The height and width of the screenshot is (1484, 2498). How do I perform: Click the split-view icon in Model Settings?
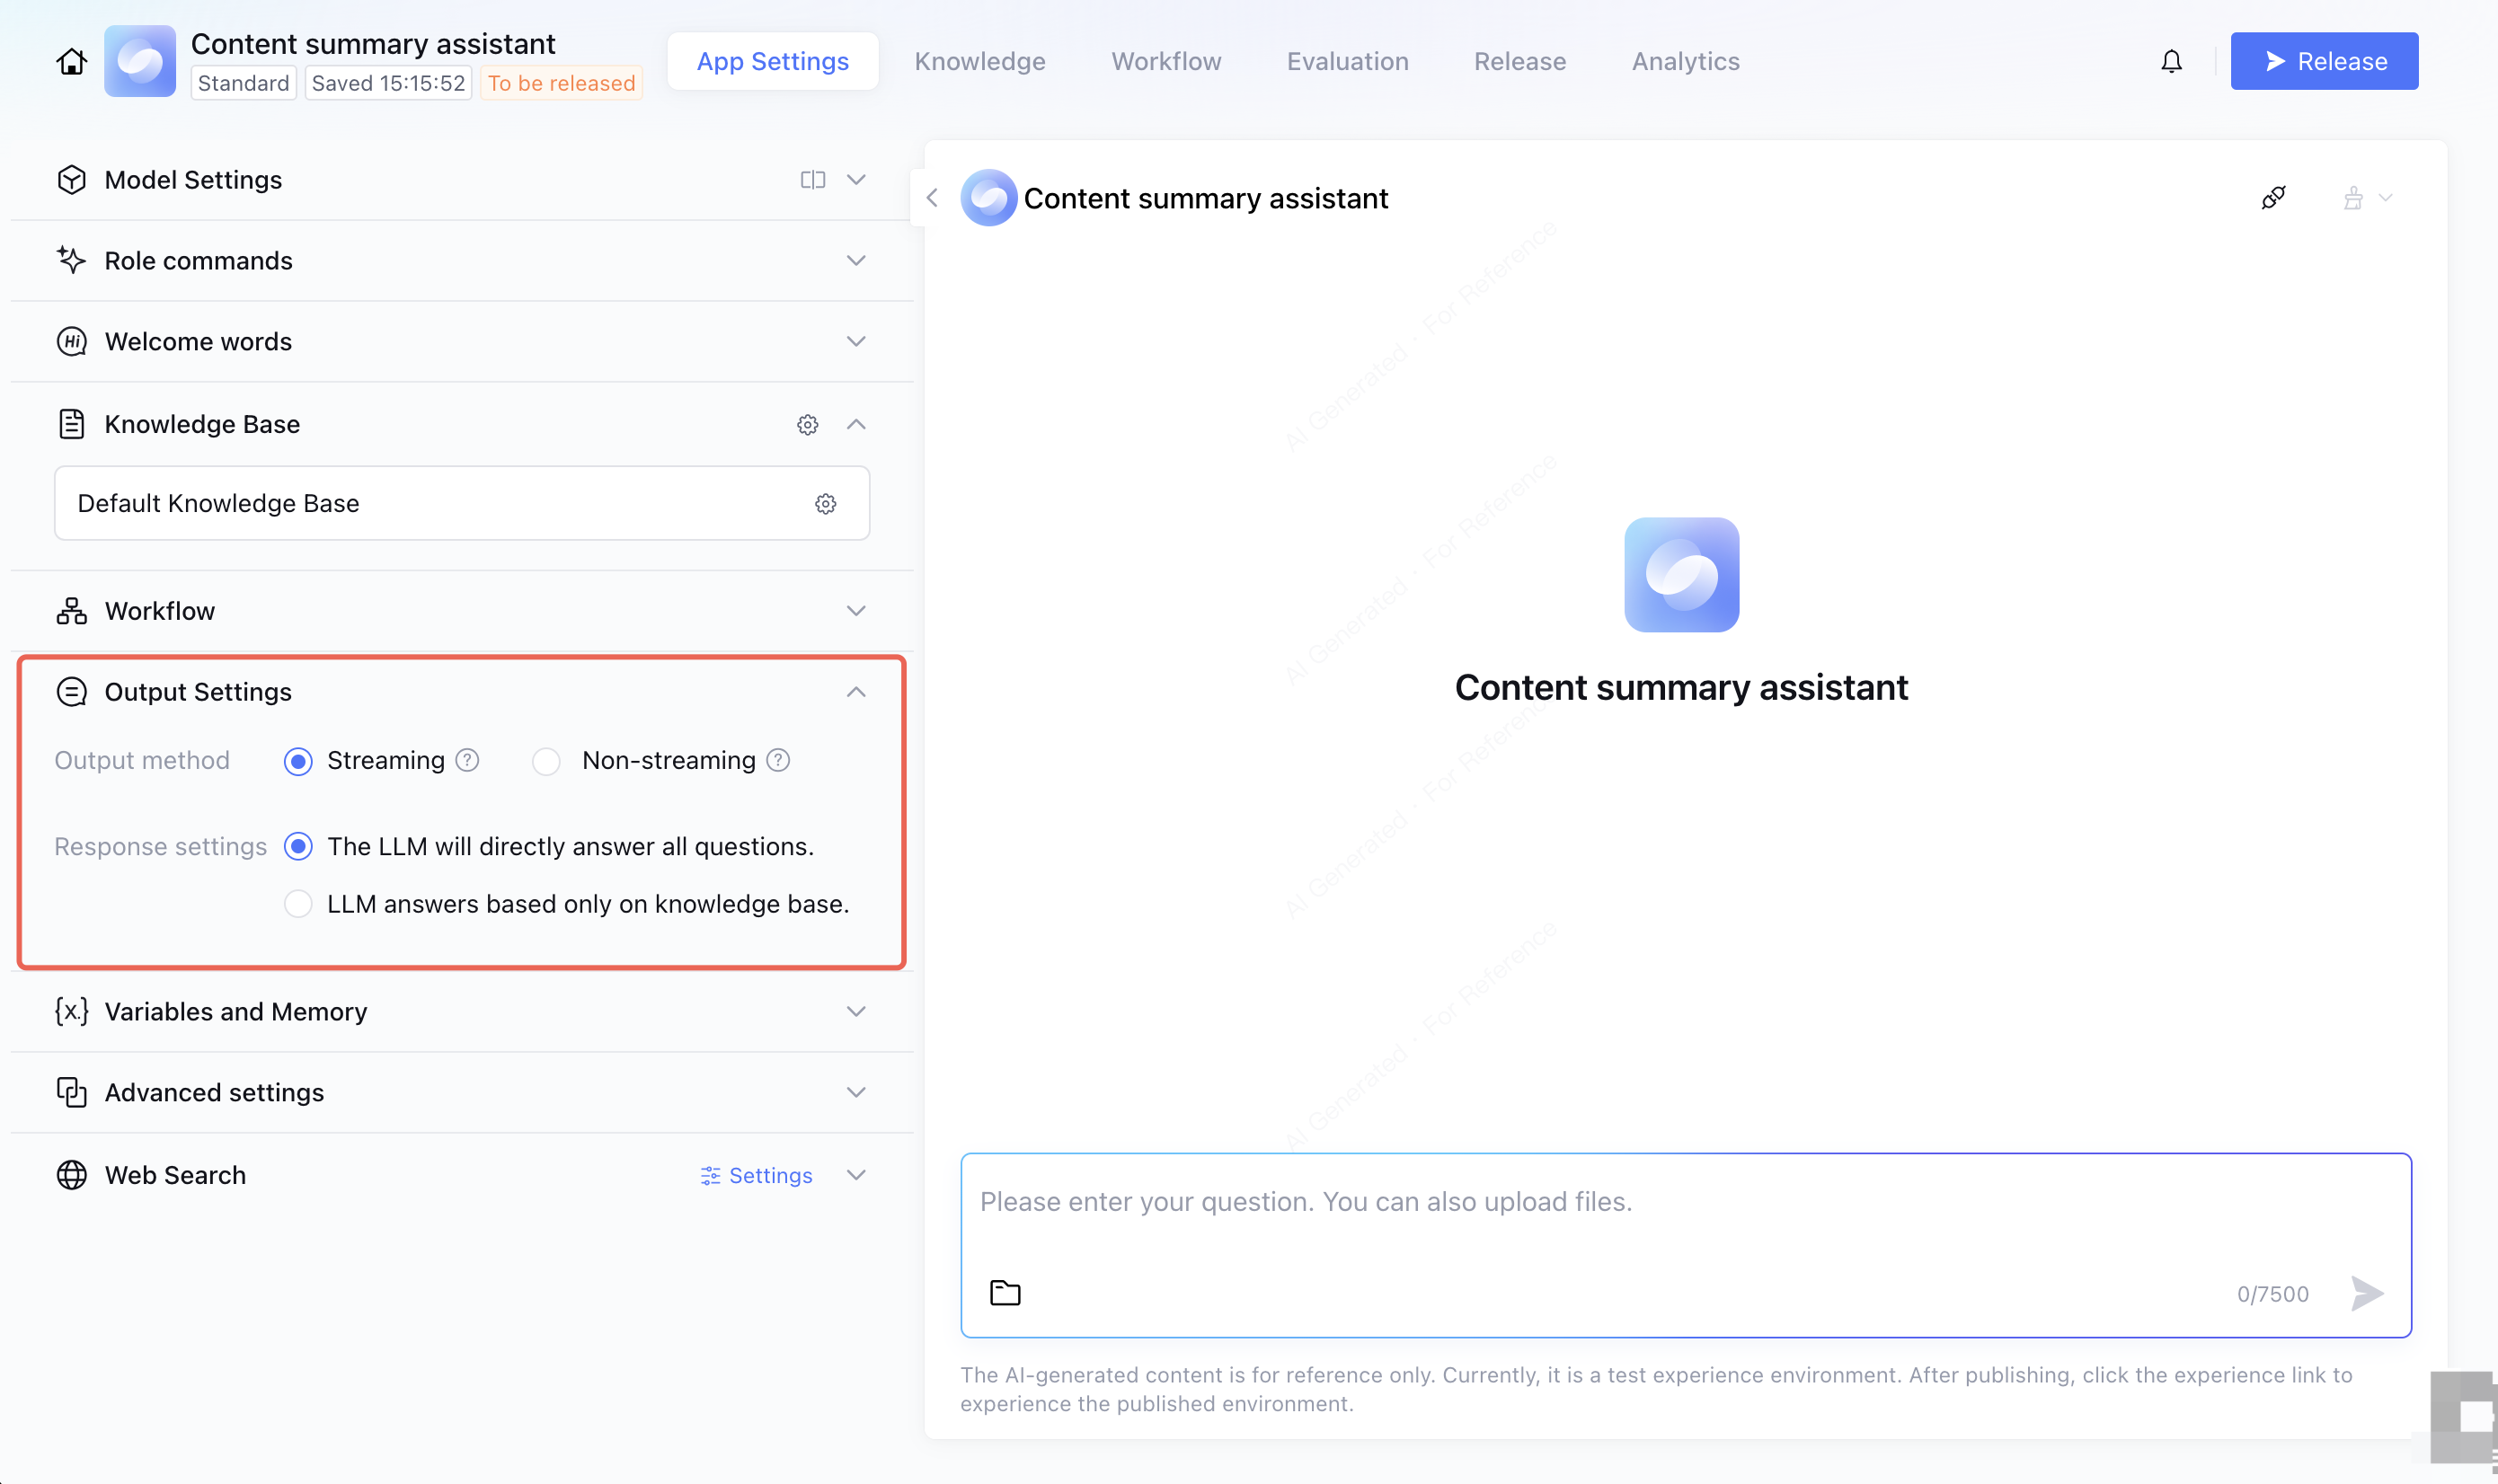pos(812,180)
